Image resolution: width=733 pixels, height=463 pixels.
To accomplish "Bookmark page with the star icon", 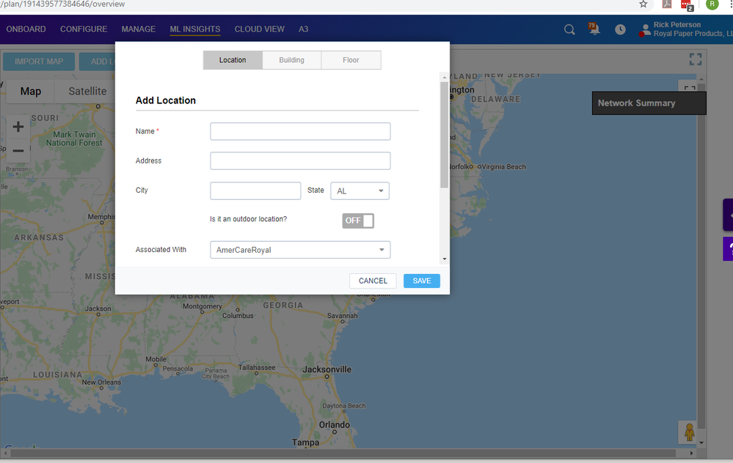I will point(643,4).
